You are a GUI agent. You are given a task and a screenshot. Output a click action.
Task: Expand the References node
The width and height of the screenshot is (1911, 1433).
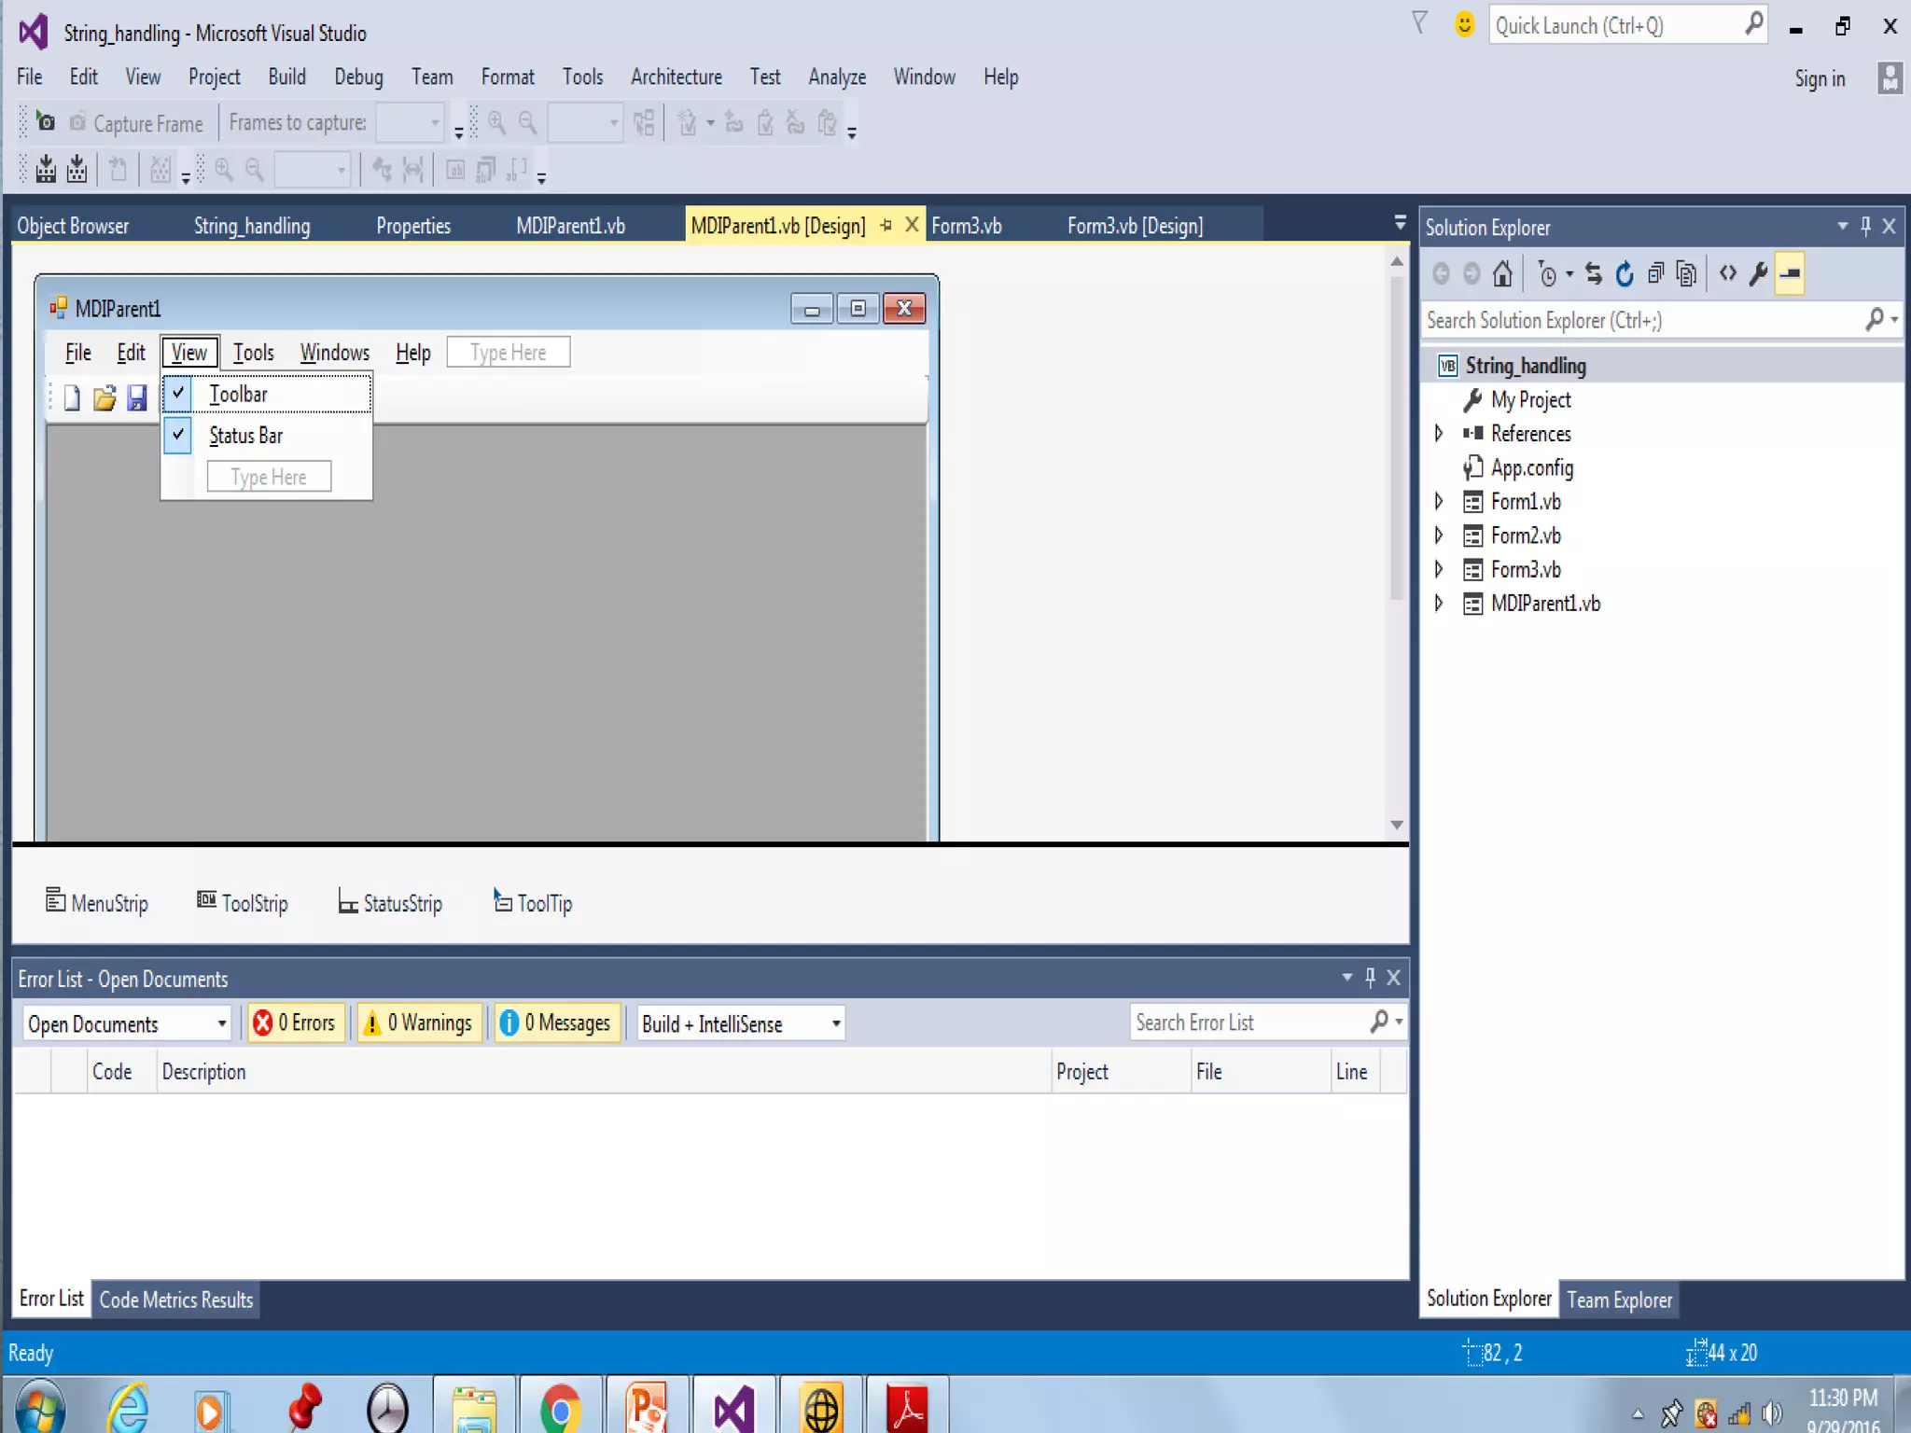[1439, 433]
